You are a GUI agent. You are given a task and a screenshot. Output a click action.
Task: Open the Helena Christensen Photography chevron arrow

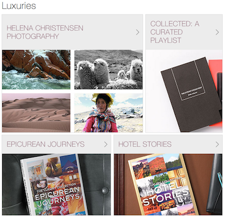(138, 32)
